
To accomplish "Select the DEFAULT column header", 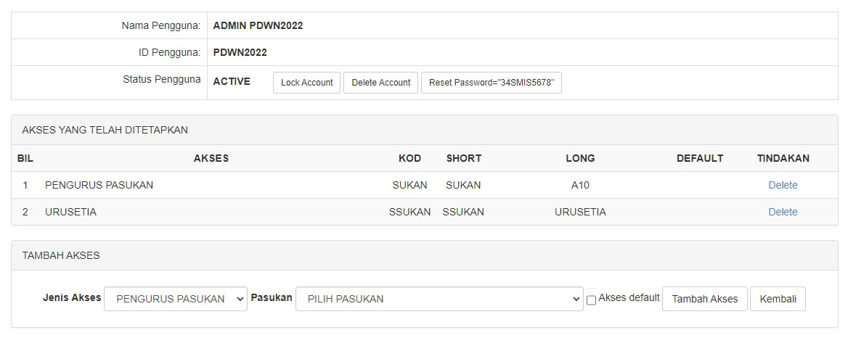I will tap(699, 158).
